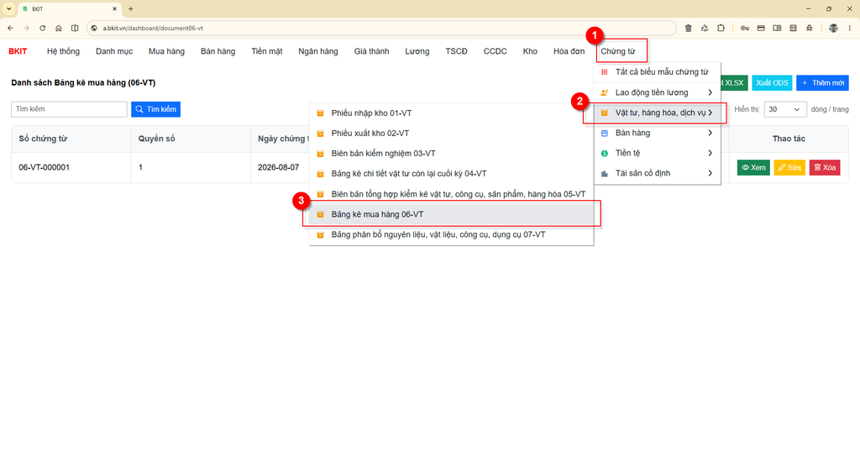Open the reading mode book icon
Image resolution: width=860 pixels, height=462 pixels.
[777, 28]
